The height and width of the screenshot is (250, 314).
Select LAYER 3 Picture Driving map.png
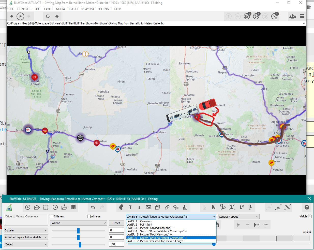pos(171,228)
